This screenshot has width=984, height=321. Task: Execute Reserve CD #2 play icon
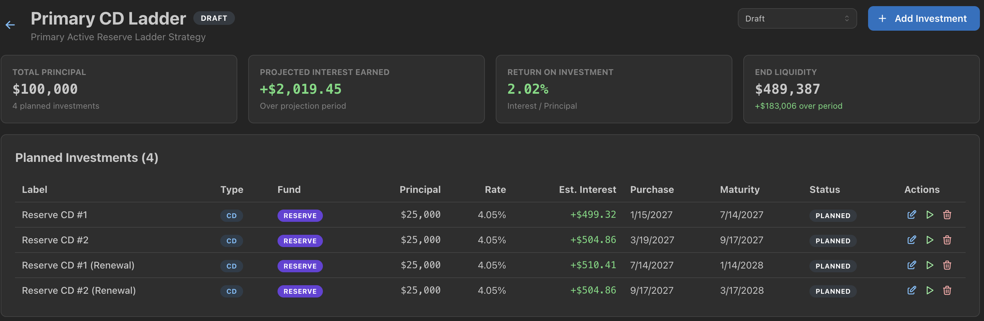pyautogui.click(x=930, y=240)
